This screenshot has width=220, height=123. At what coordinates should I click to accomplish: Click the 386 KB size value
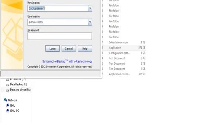click(x=142, y=74)
